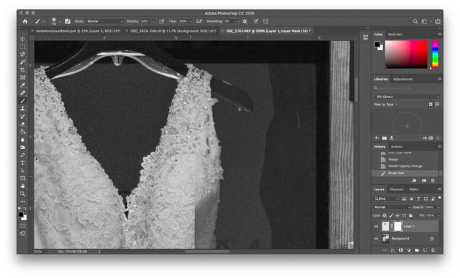Image resolution: width=460 pixels, height=278 pixels.
Task: Select the Crop tool
Action: (22, 70)
